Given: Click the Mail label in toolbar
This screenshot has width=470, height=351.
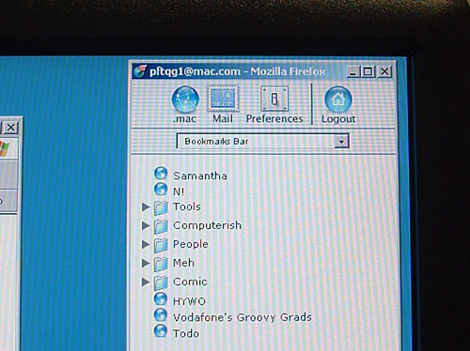Looking at the screenshot, I should 223,119.
